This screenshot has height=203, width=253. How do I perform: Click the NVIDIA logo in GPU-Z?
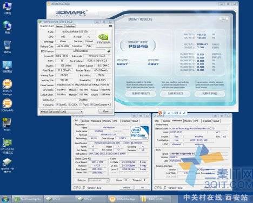(x=104, y=38)
